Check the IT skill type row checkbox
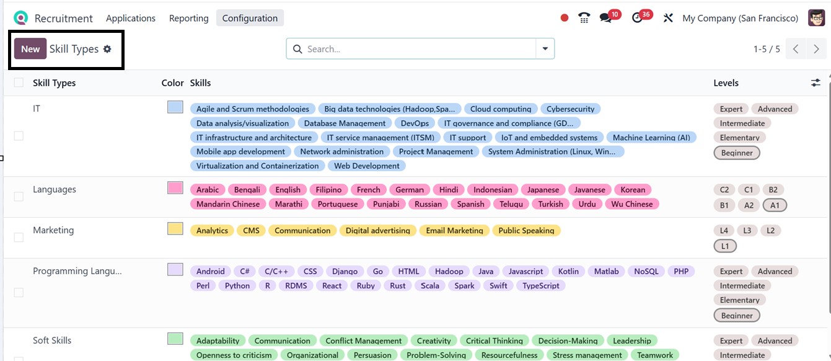 click(19, 136)
